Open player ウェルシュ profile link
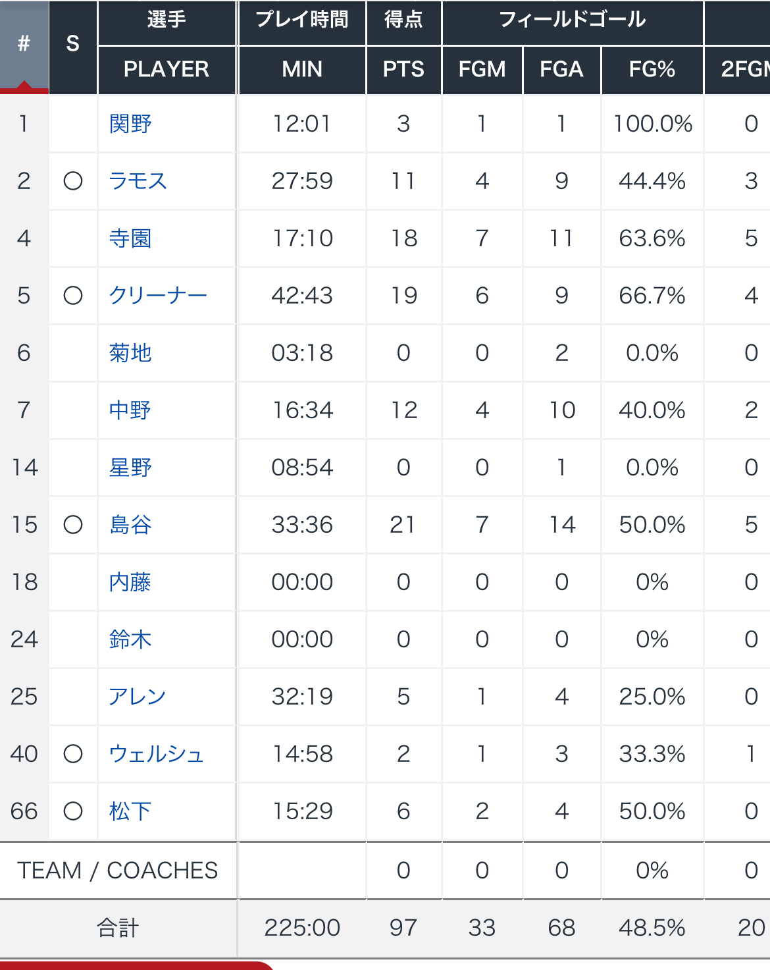The width and height of the screenshot is (770, 970). [x=157, y=754]
